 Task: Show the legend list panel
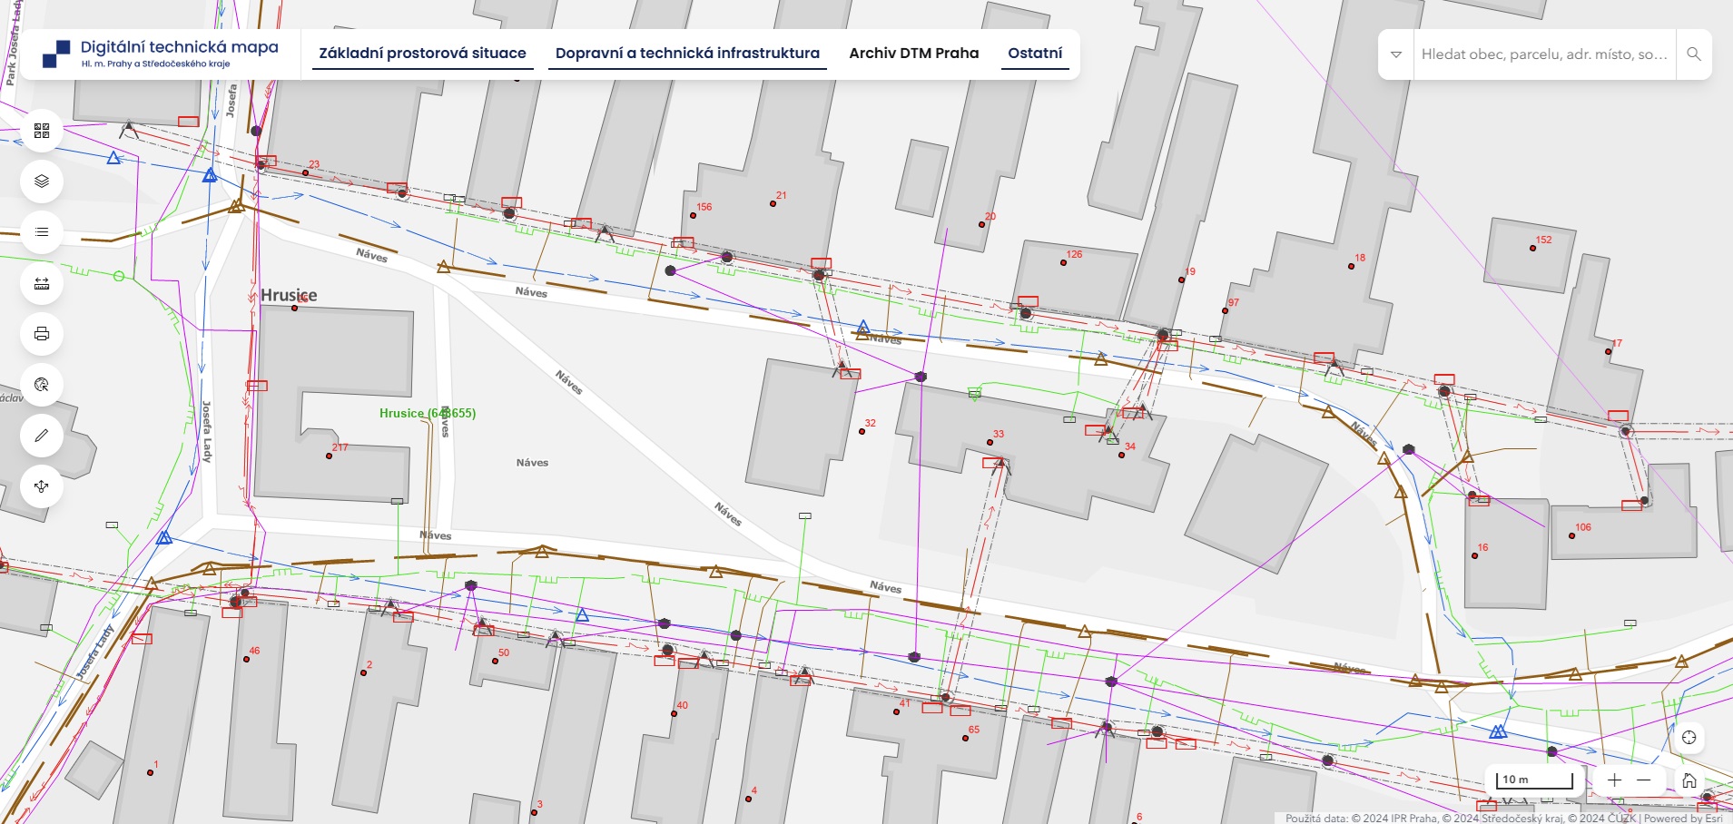click(x=42, y=232)
